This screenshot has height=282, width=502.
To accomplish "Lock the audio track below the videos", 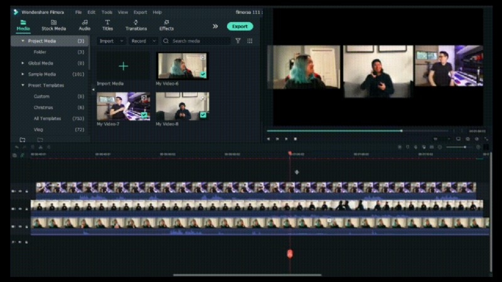I will click(26, 242).
